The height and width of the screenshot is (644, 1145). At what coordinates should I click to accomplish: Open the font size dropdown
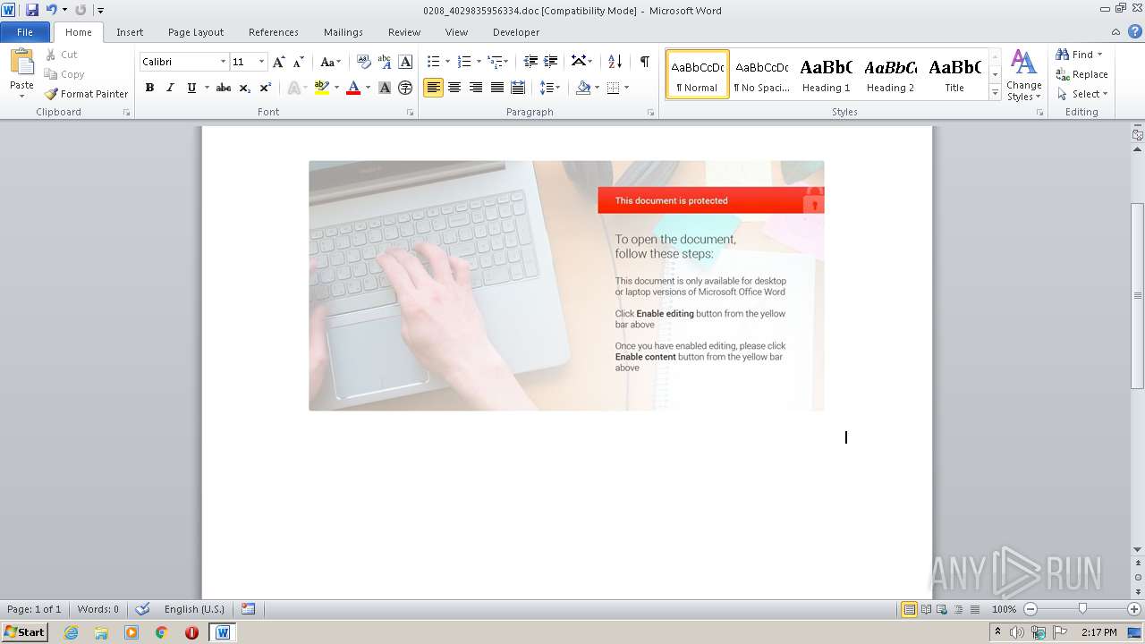[x=261, y=62]
